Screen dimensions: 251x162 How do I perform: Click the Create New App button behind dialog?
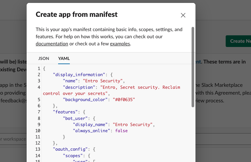238,41
